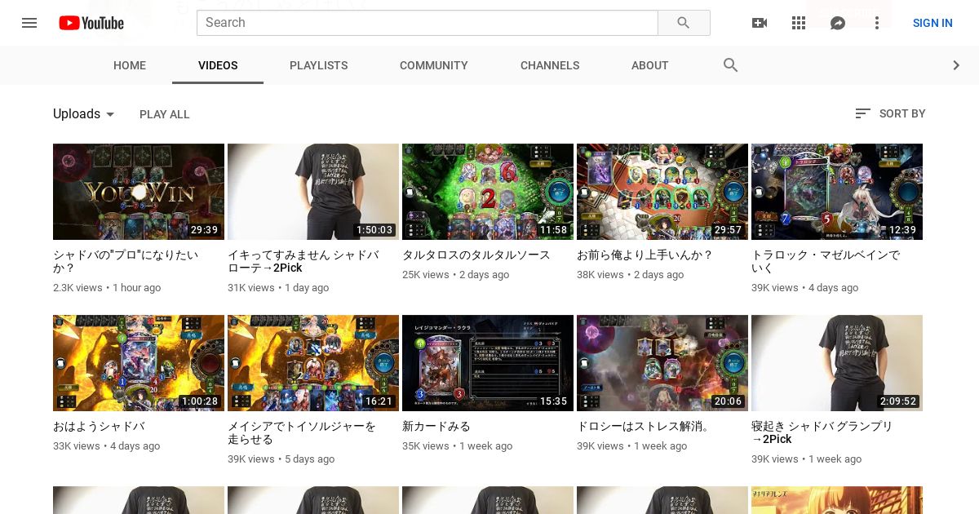Image resolution: width=979 pixels, height=514 pixels.
Task: Open video titled お前ら俺より上手いんか？
Action: 645,255
